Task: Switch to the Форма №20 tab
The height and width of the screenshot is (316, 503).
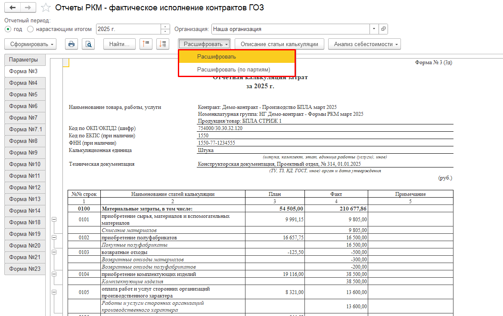Action: 25,246
